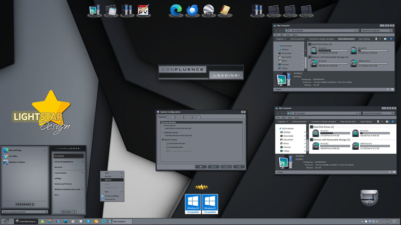The height and width of the screenshot is (225, 401).
Task: Select Normal startup radio button
Action: [x=163, y=125]
